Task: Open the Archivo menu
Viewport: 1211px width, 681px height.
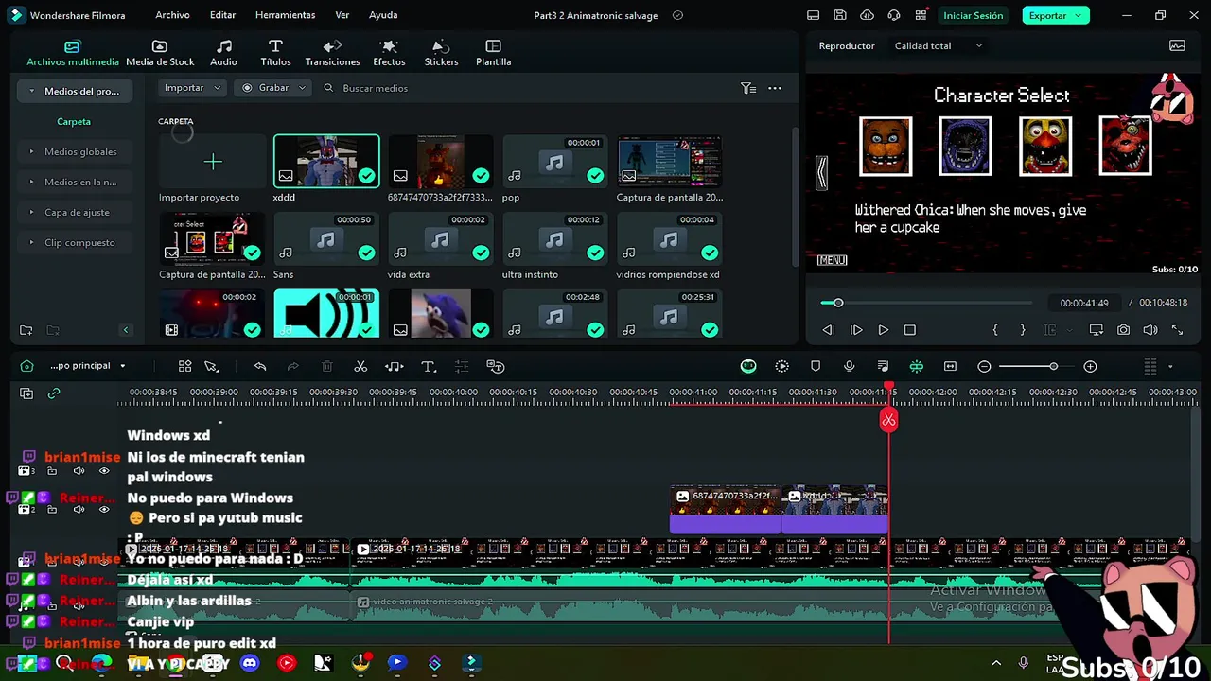Action: pos(172,15)
